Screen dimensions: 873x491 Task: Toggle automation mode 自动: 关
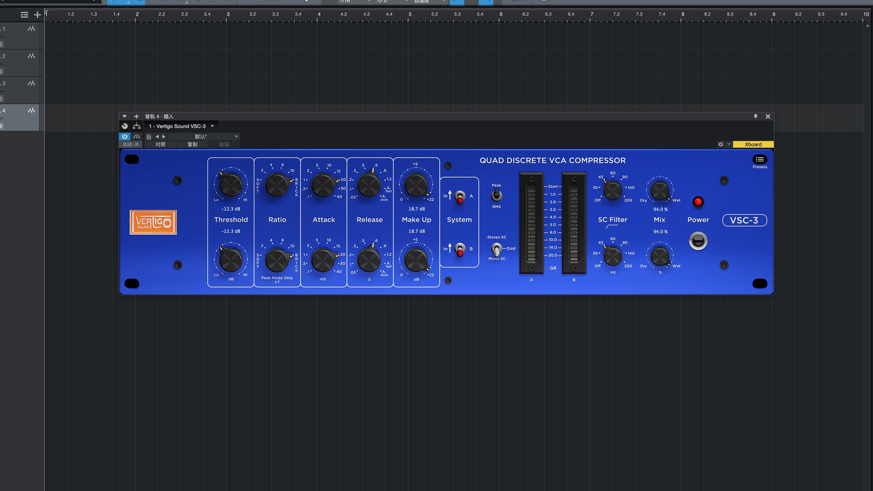tap(131, 144)
